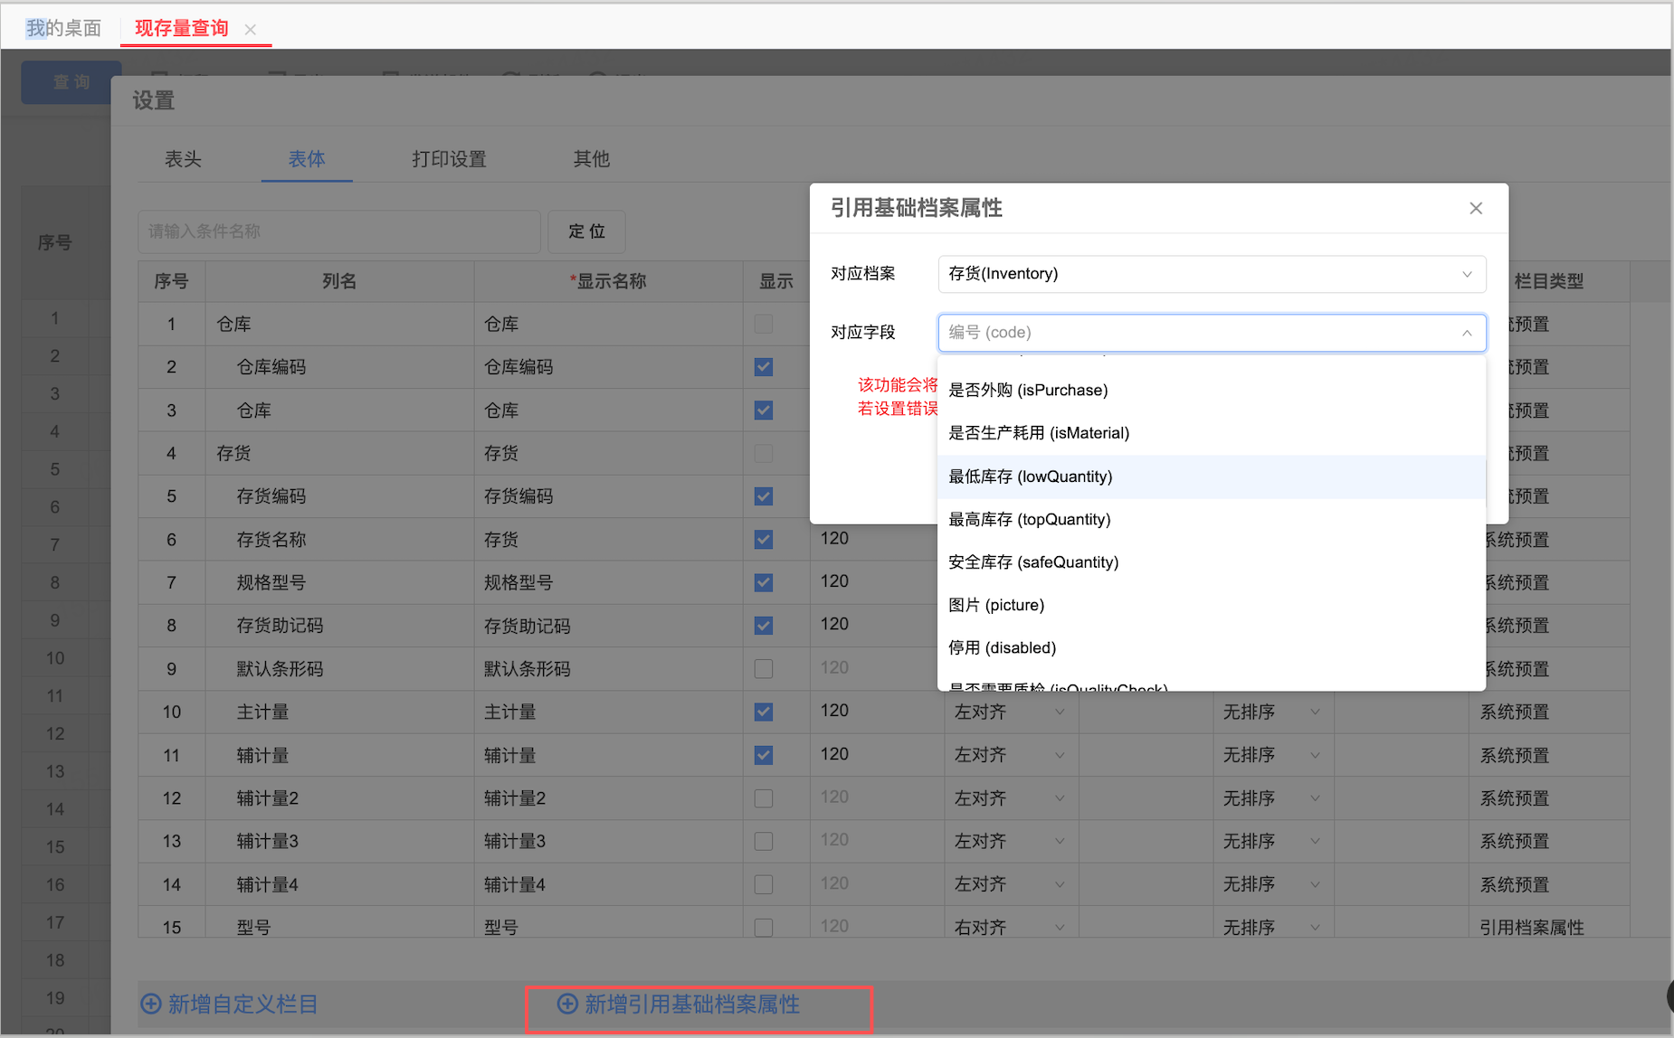1674x1038 pixels.
Task: Check 显示 for 辅计量4 row
Action: 764,884
